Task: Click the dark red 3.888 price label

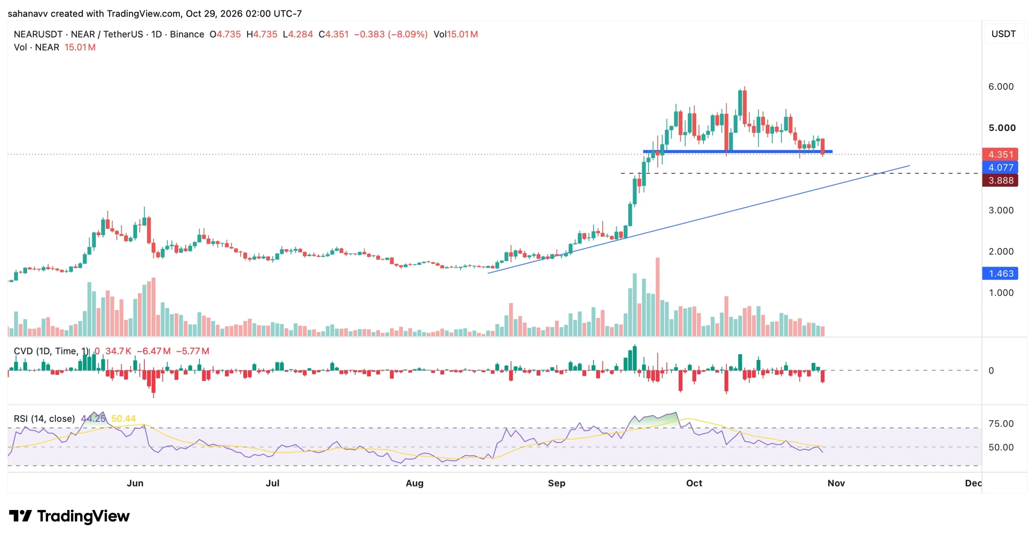Action: (x=1000, y=180)
